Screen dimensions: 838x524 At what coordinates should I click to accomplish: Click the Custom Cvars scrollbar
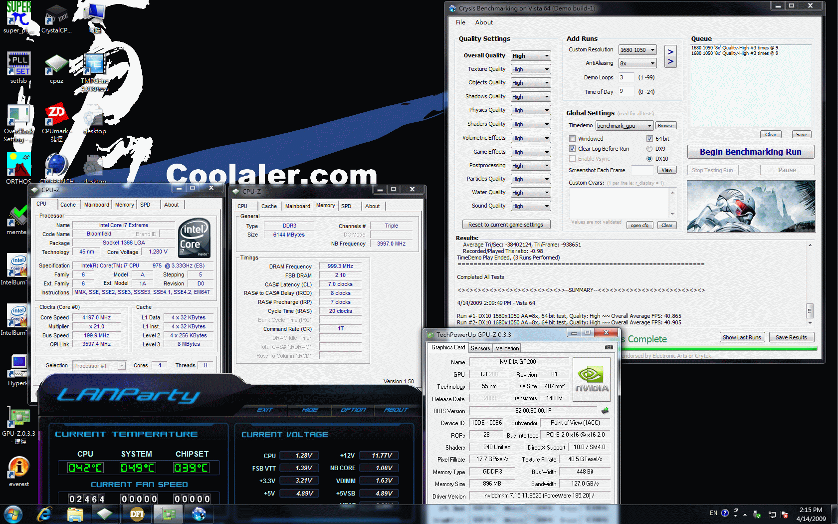pyautogui.click(x=672, y=203)
